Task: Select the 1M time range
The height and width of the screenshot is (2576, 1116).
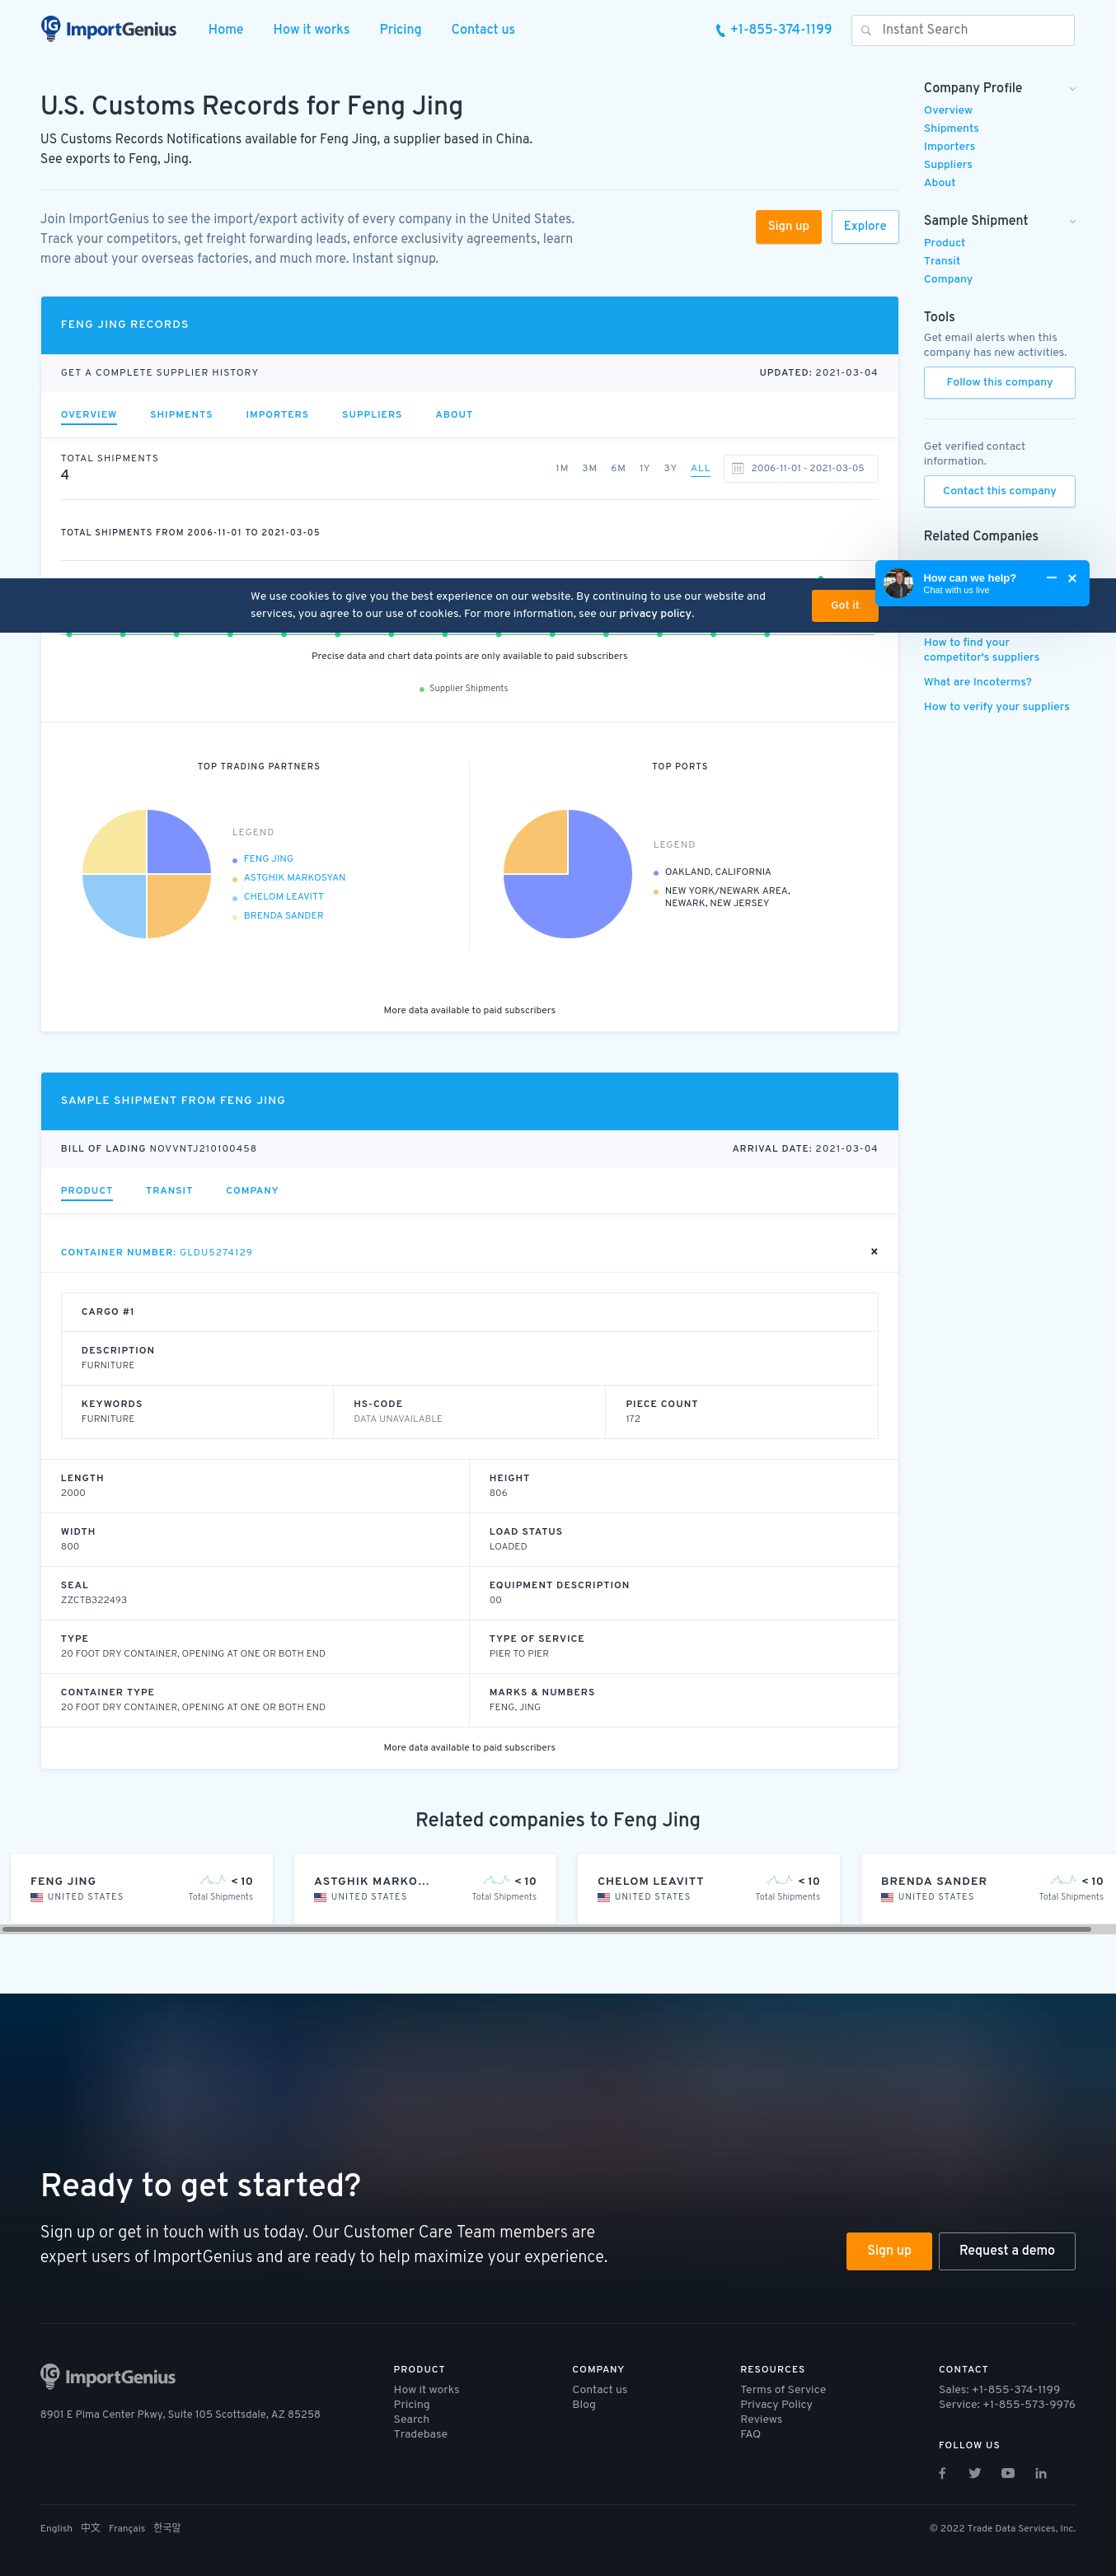Action: pos(561,468)
